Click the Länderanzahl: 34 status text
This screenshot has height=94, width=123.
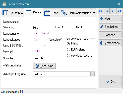[x=12, y=92]
